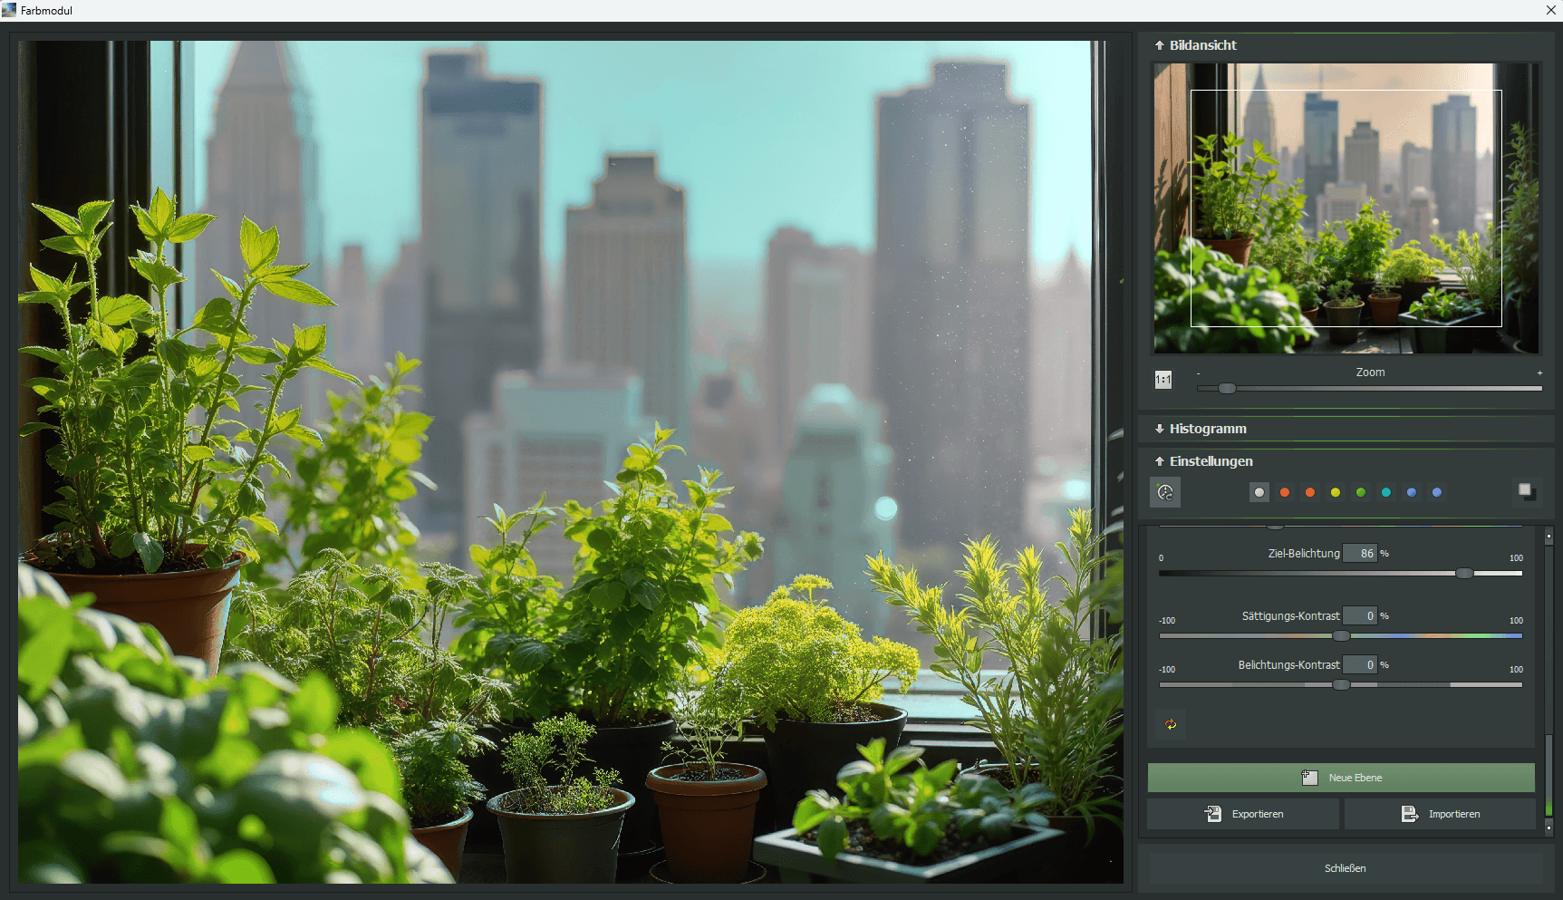The width and height of the screenshot is (1563, 900).
Task: Create a new layer with Neue Ebene
Action: [x=1341, y=778]
